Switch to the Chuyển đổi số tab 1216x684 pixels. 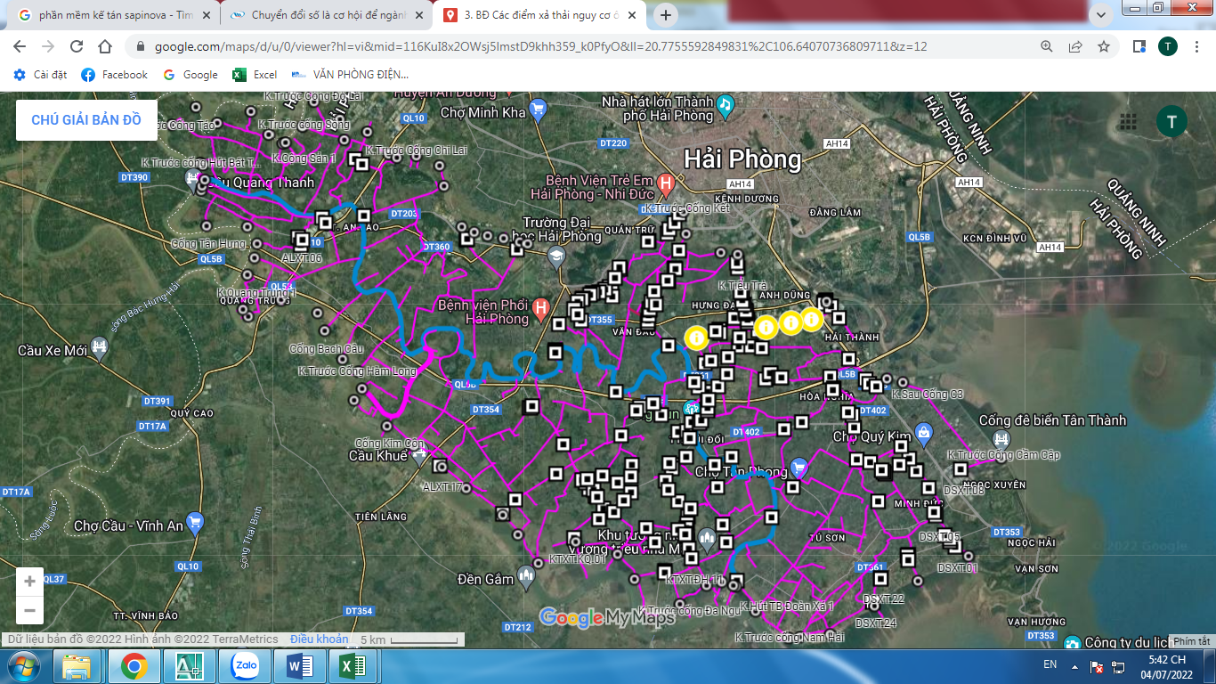pos(325,15)
